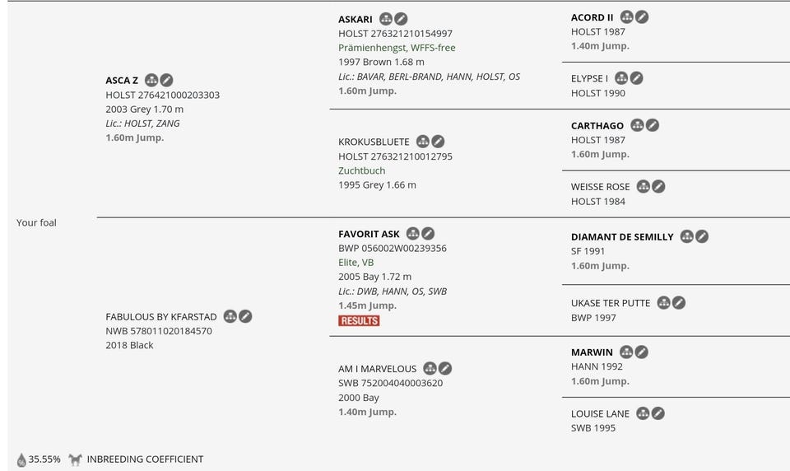Click the FABULOUS BY KFARSTAD name

pyautogui.click(x=161, y=316)
